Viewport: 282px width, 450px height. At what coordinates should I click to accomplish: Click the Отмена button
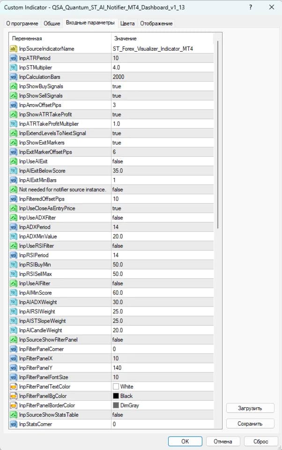click(x=223, y=442)
